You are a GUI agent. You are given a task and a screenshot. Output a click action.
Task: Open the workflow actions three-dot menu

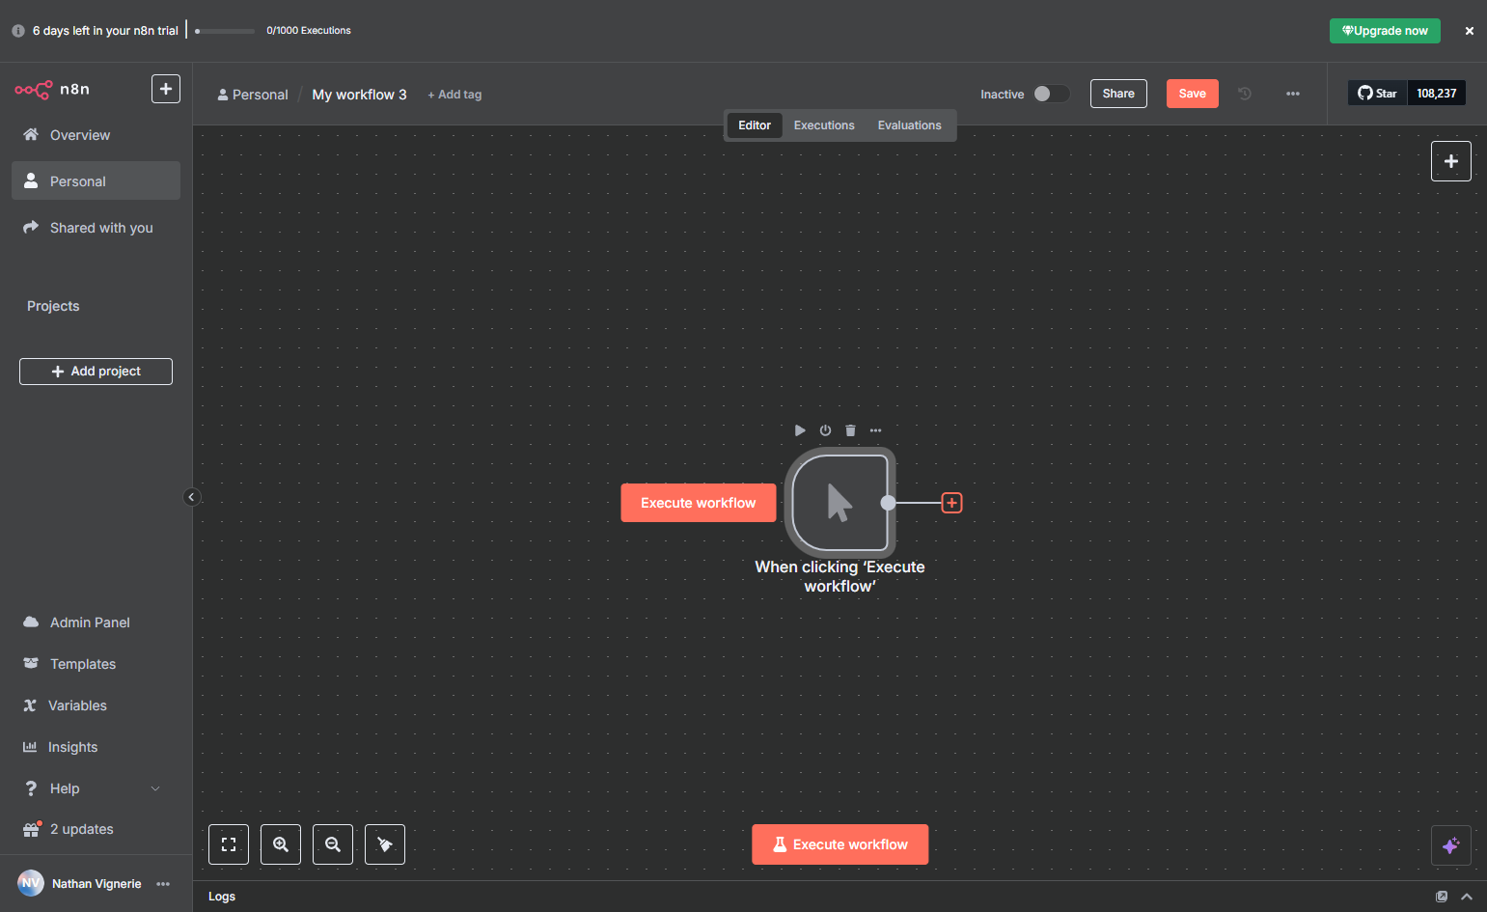pyautogui.click(x=1293, y=94)
